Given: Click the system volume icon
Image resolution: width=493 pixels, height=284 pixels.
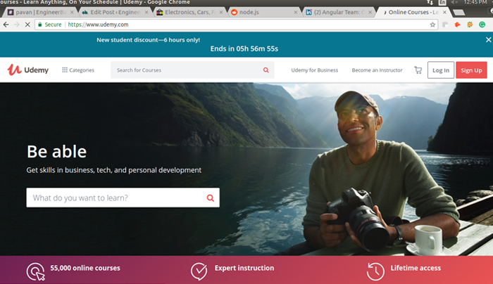Looking at the screenshot, I should (x=454, y=3).
